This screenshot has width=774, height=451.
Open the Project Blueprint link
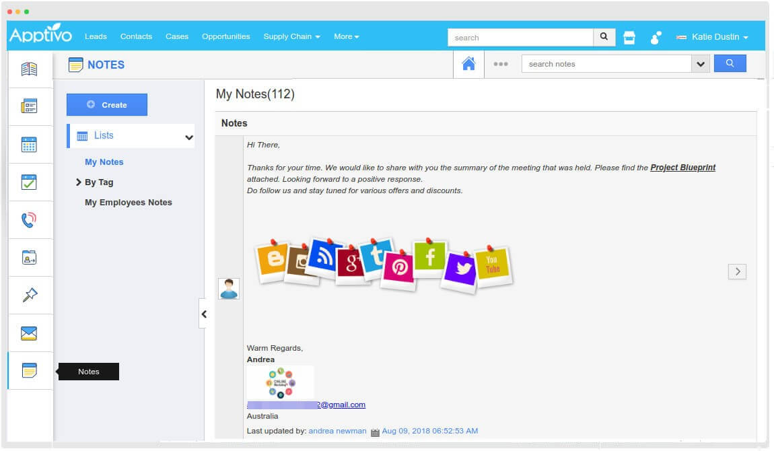pos(683,168)
